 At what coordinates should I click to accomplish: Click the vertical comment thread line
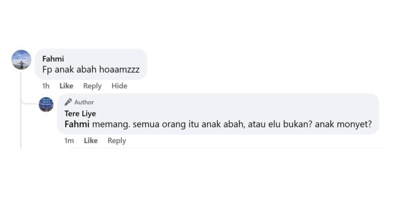[21, 110]
